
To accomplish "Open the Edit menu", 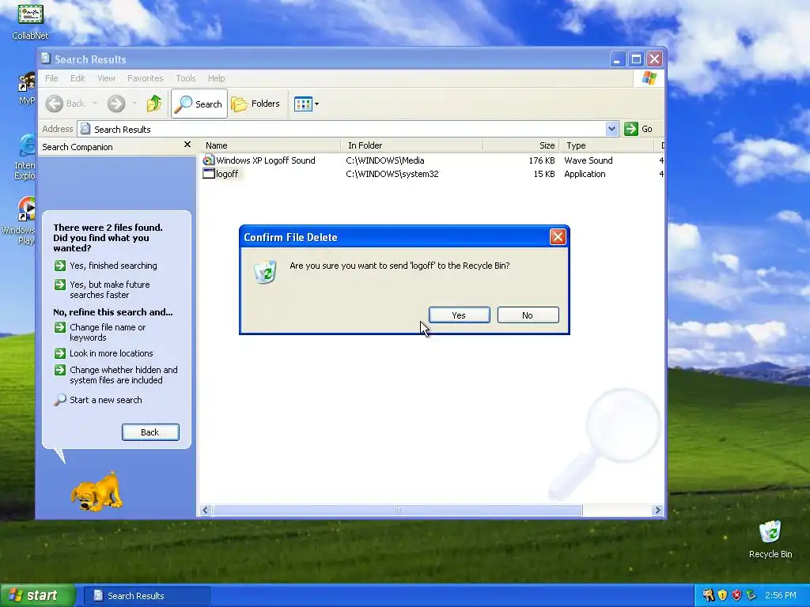I will [x=78, y=78].
